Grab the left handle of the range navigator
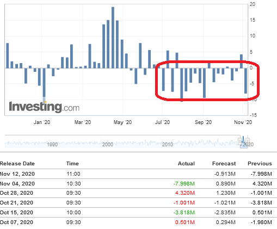Image resolution: width=277 pixels, height=229 pixels. pyautogui.click(x=240, y=141)
